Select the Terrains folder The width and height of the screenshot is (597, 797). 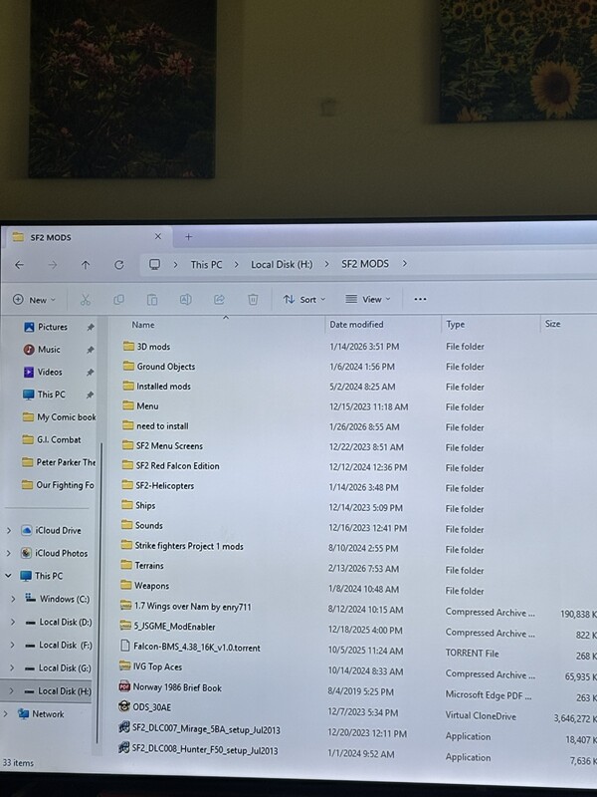[x=141, y=565]
